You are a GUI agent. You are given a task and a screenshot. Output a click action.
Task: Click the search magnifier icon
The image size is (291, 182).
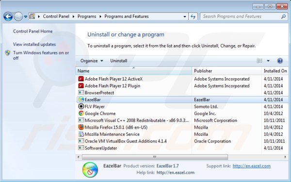(x=283, y=17)
